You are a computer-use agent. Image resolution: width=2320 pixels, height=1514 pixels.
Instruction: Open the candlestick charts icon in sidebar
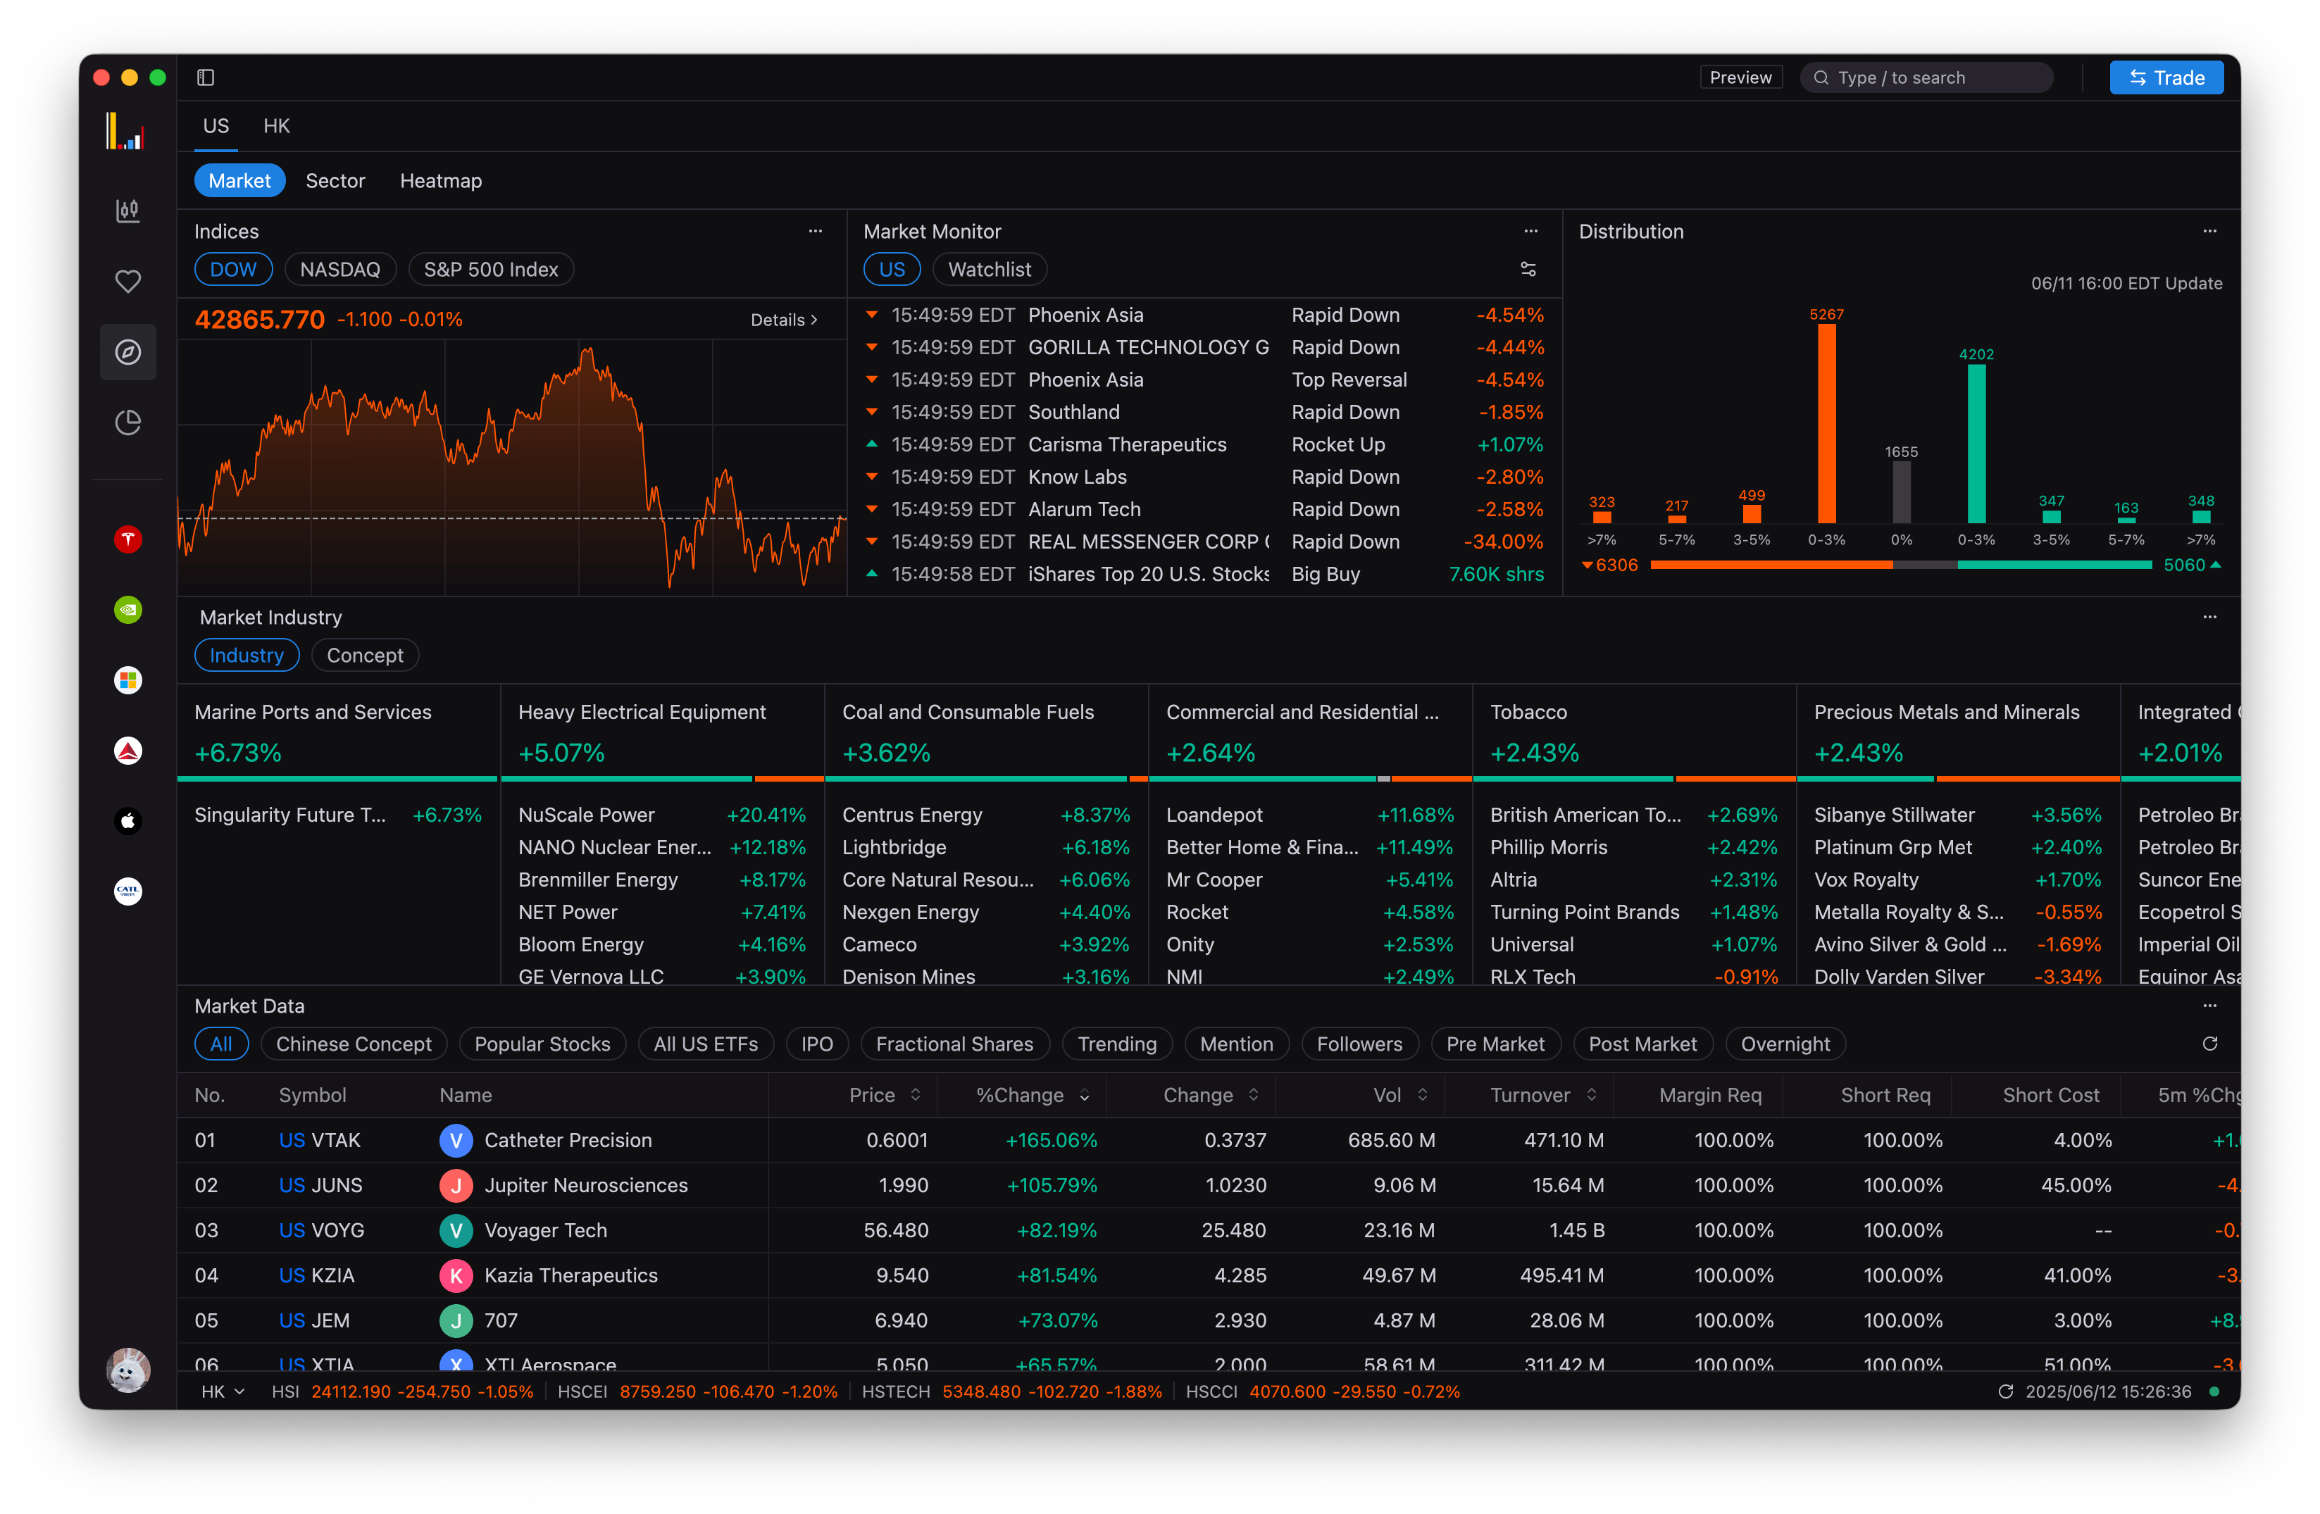tap(127, 210)
